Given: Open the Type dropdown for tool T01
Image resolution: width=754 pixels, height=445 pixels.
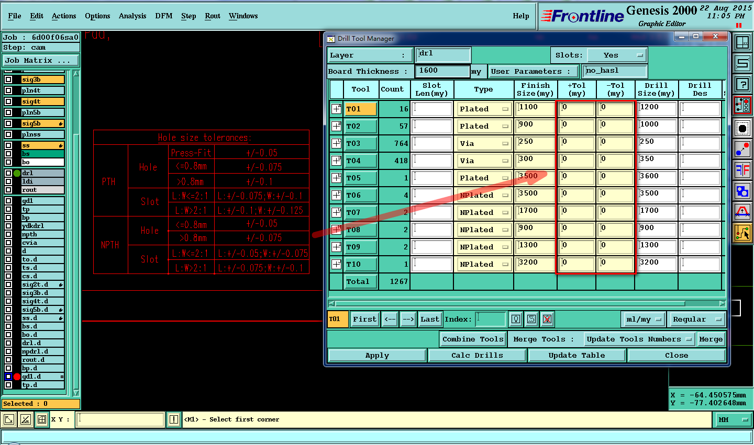Looking at the screenshot, I should pos(483,109).
